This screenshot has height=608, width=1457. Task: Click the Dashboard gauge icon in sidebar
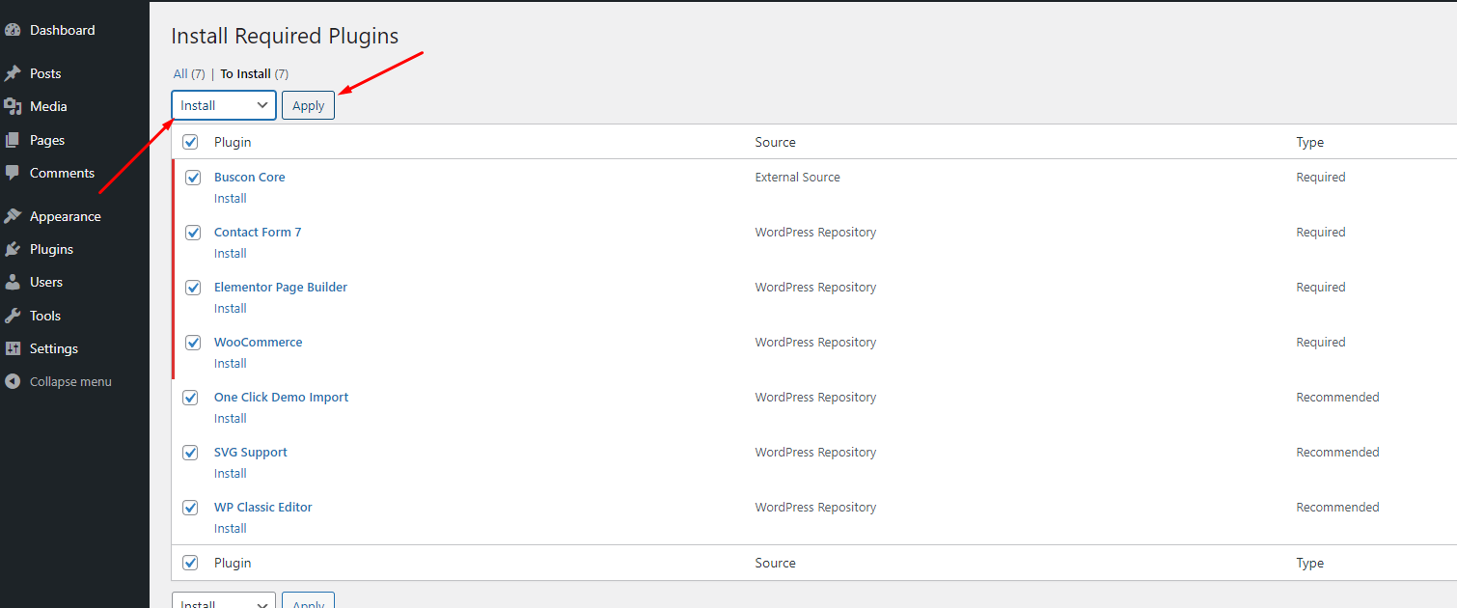click(x=13, y=30)
